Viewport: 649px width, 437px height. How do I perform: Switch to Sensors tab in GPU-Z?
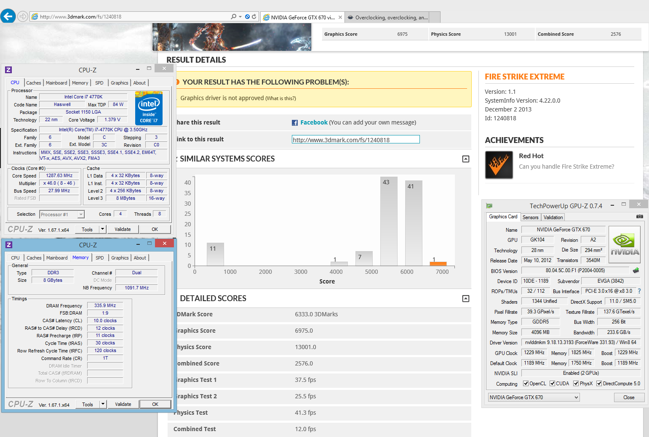point(530,217)
